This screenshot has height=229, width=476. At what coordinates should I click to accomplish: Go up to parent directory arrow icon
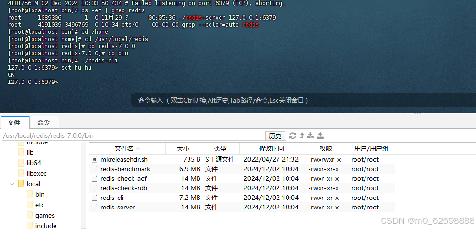(302, 135)
